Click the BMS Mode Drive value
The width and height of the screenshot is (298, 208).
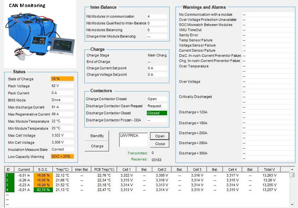tap(62, 100)
